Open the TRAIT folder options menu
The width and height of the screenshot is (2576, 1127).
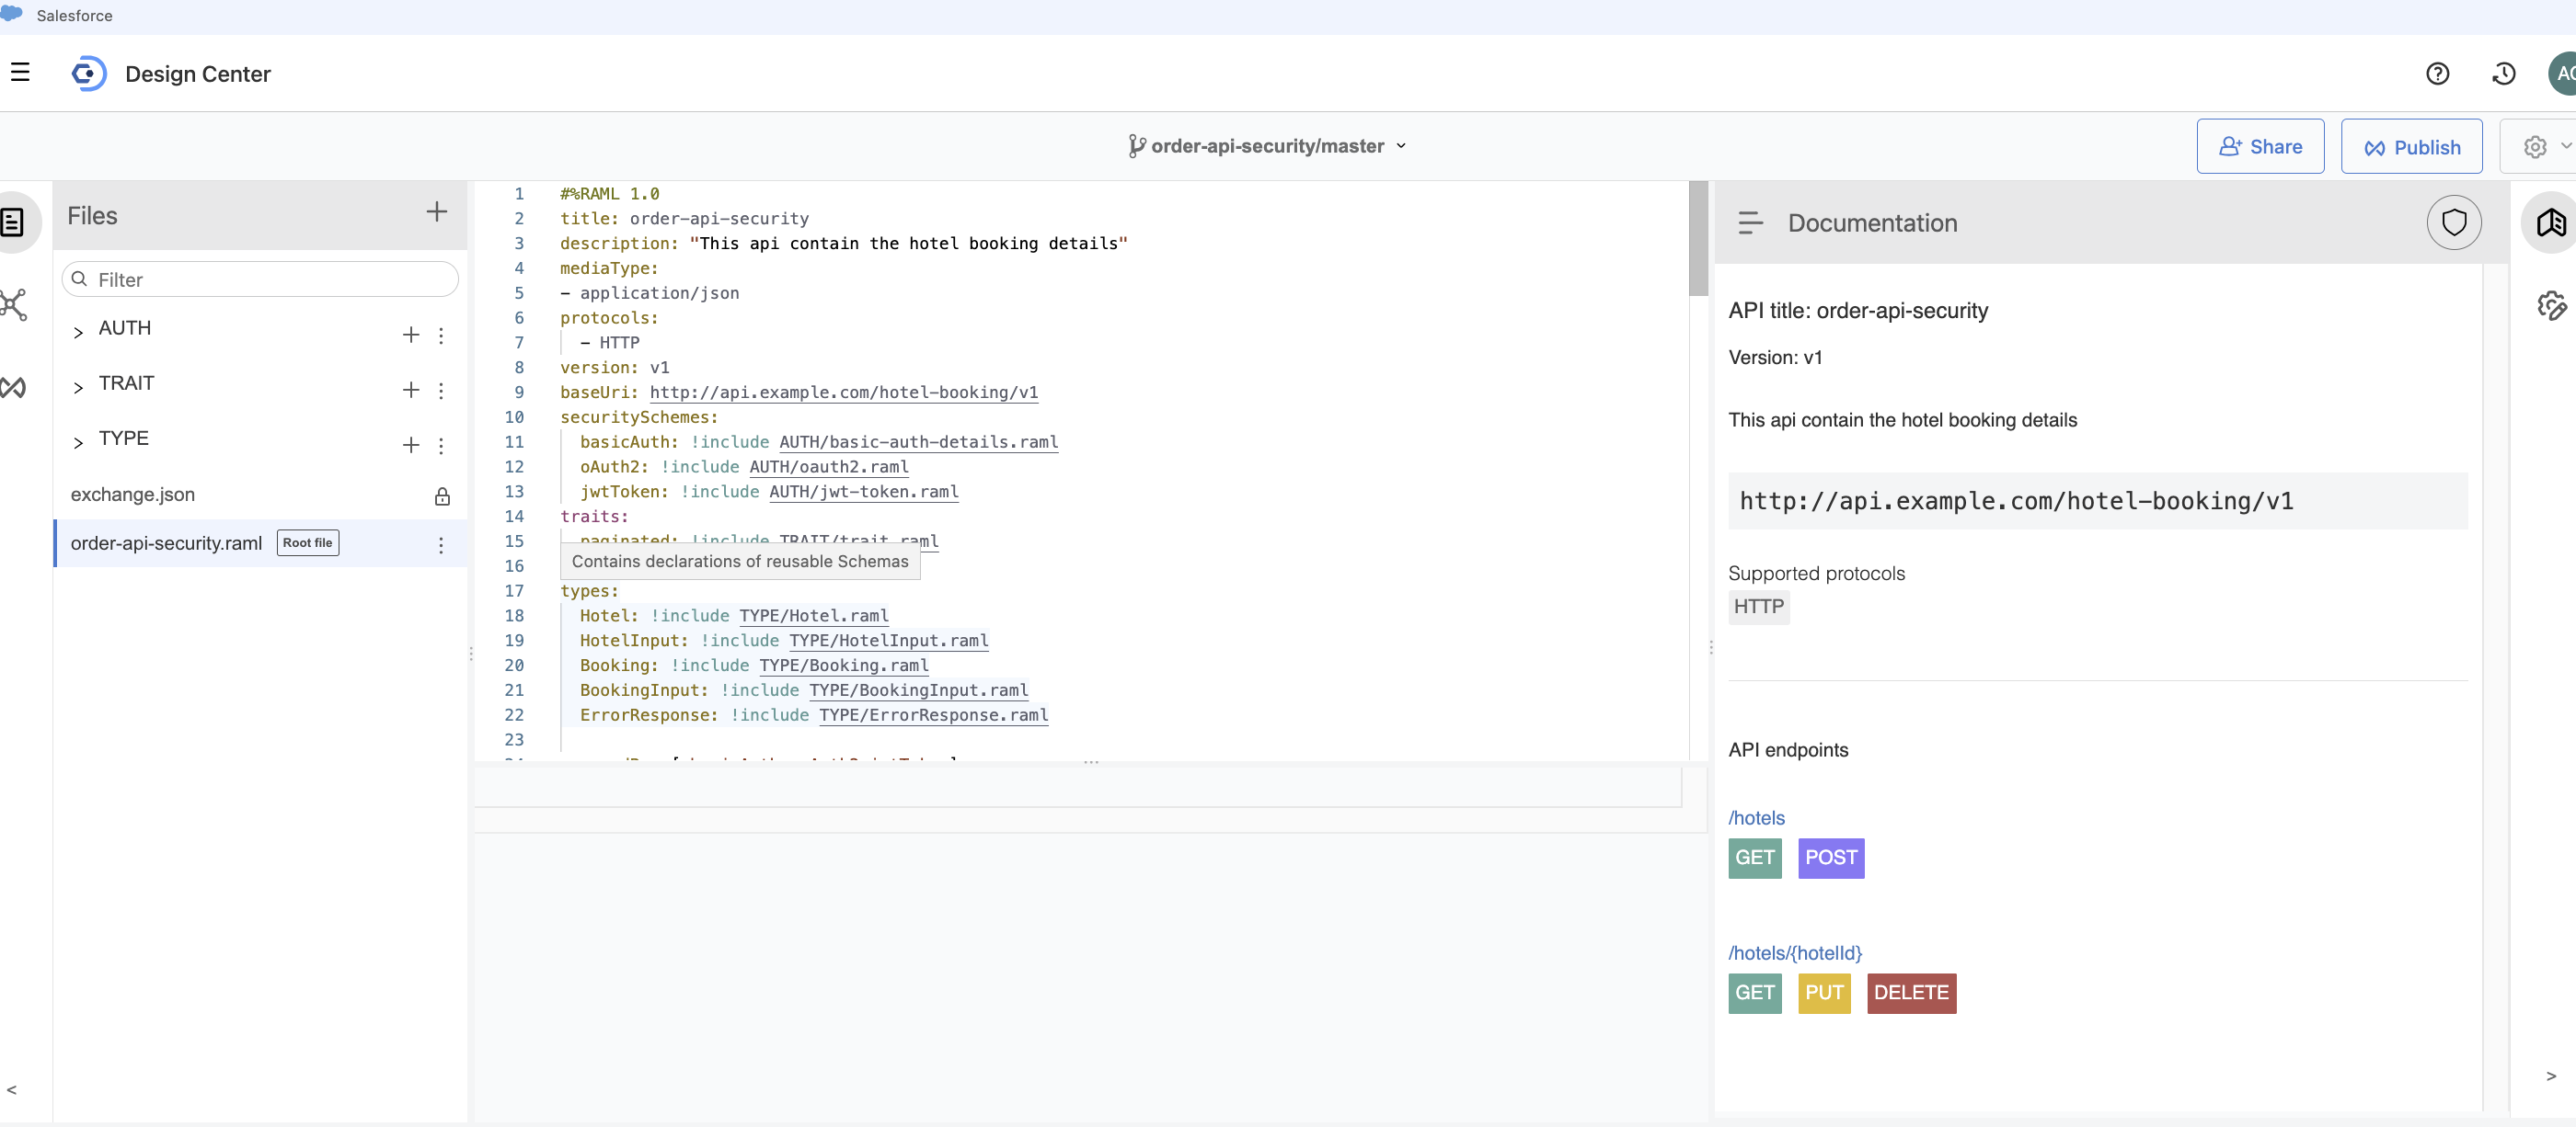click(441, 390)
